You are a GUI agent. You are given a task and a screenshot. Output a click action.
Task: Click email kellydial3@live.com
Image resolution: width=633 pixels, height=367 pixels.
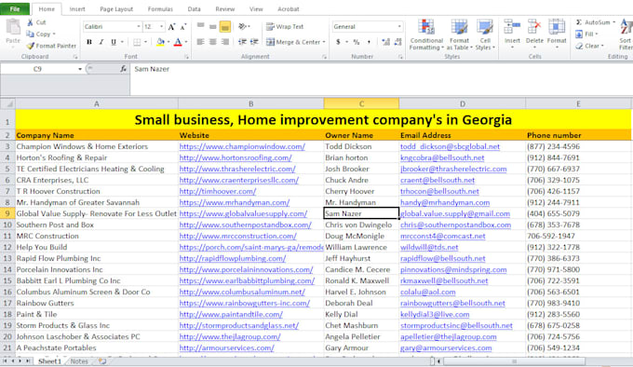[435, 314]
